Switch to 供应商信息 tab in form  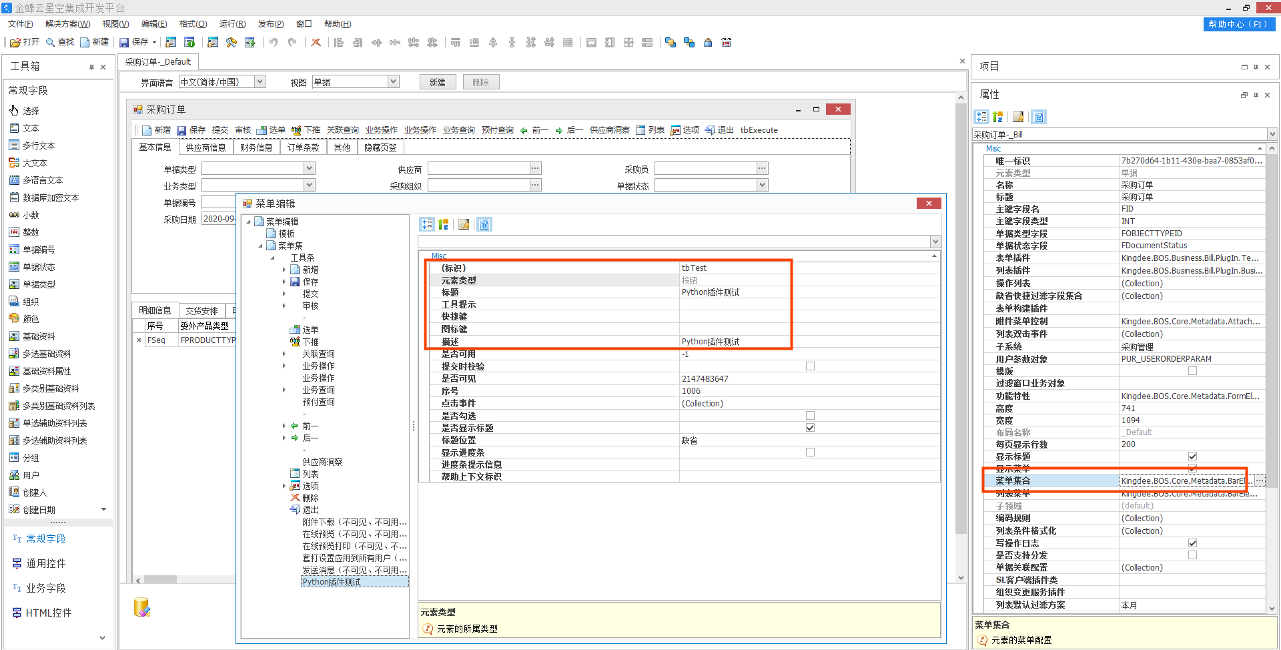[x=205, y=147]
